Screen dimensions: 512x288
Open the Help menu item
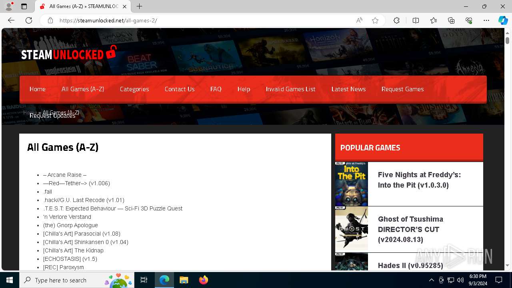[244, 89]
